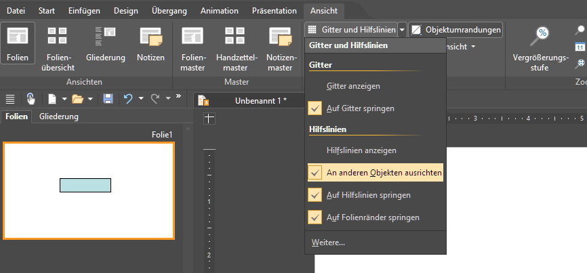Show more quick access toolbar commands
Image resolution: width=587 pixels, height=273 pixels.
[x=178, y=96]
